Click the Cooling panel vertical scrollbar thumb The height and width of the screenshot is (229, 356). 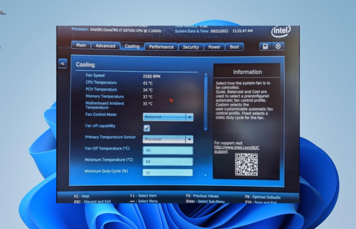click(205, 103)
